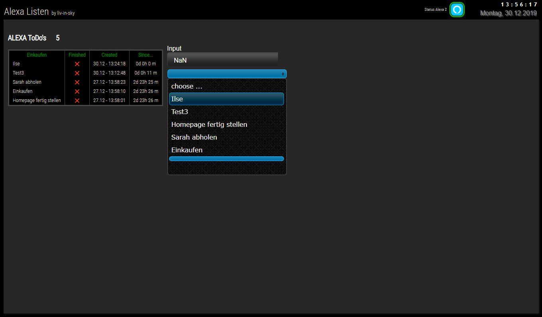This screenshot has height=317, width=542.
Task: Click the 'Input' label
Action: pos(174,48)
